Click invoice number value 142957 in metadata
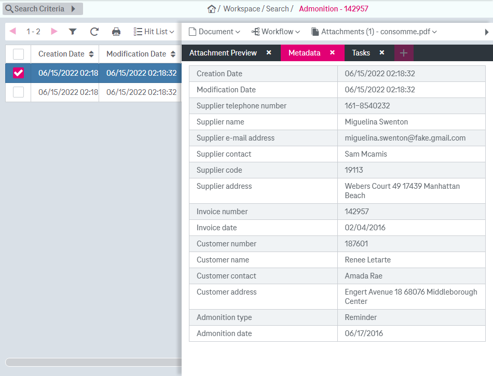The width and height of the screenshot is (493, 376). coord(357,212)
